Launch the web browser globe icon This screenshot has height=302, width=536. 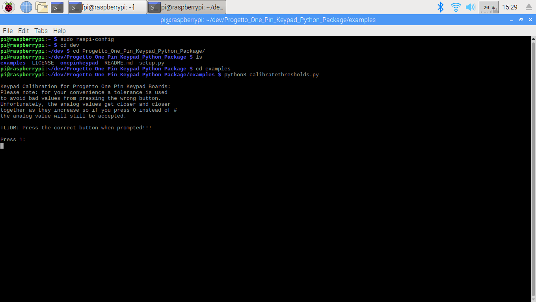tap(26, 7)
